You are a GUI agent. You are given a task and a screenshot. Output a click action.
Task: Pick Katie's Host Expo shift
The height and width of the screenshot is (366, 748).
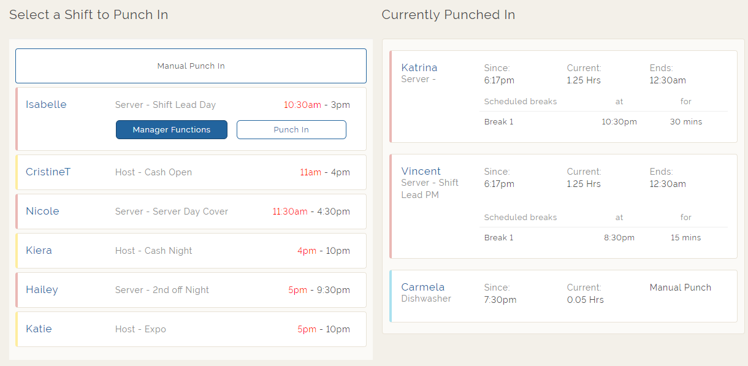[x=191, y=329]
